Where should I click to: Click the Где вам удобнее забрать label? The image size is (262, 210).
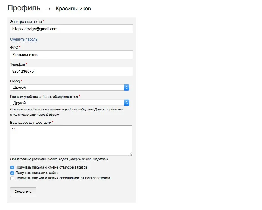point(44,97)
